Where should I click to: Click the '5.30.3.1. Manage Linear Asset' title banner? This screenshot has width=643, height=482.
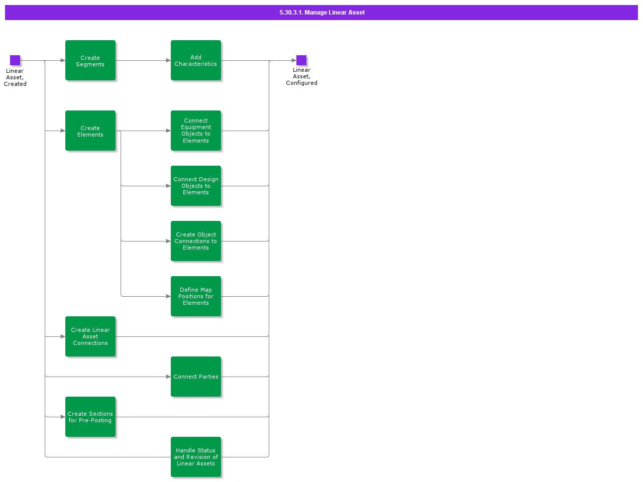pos(321,13)
